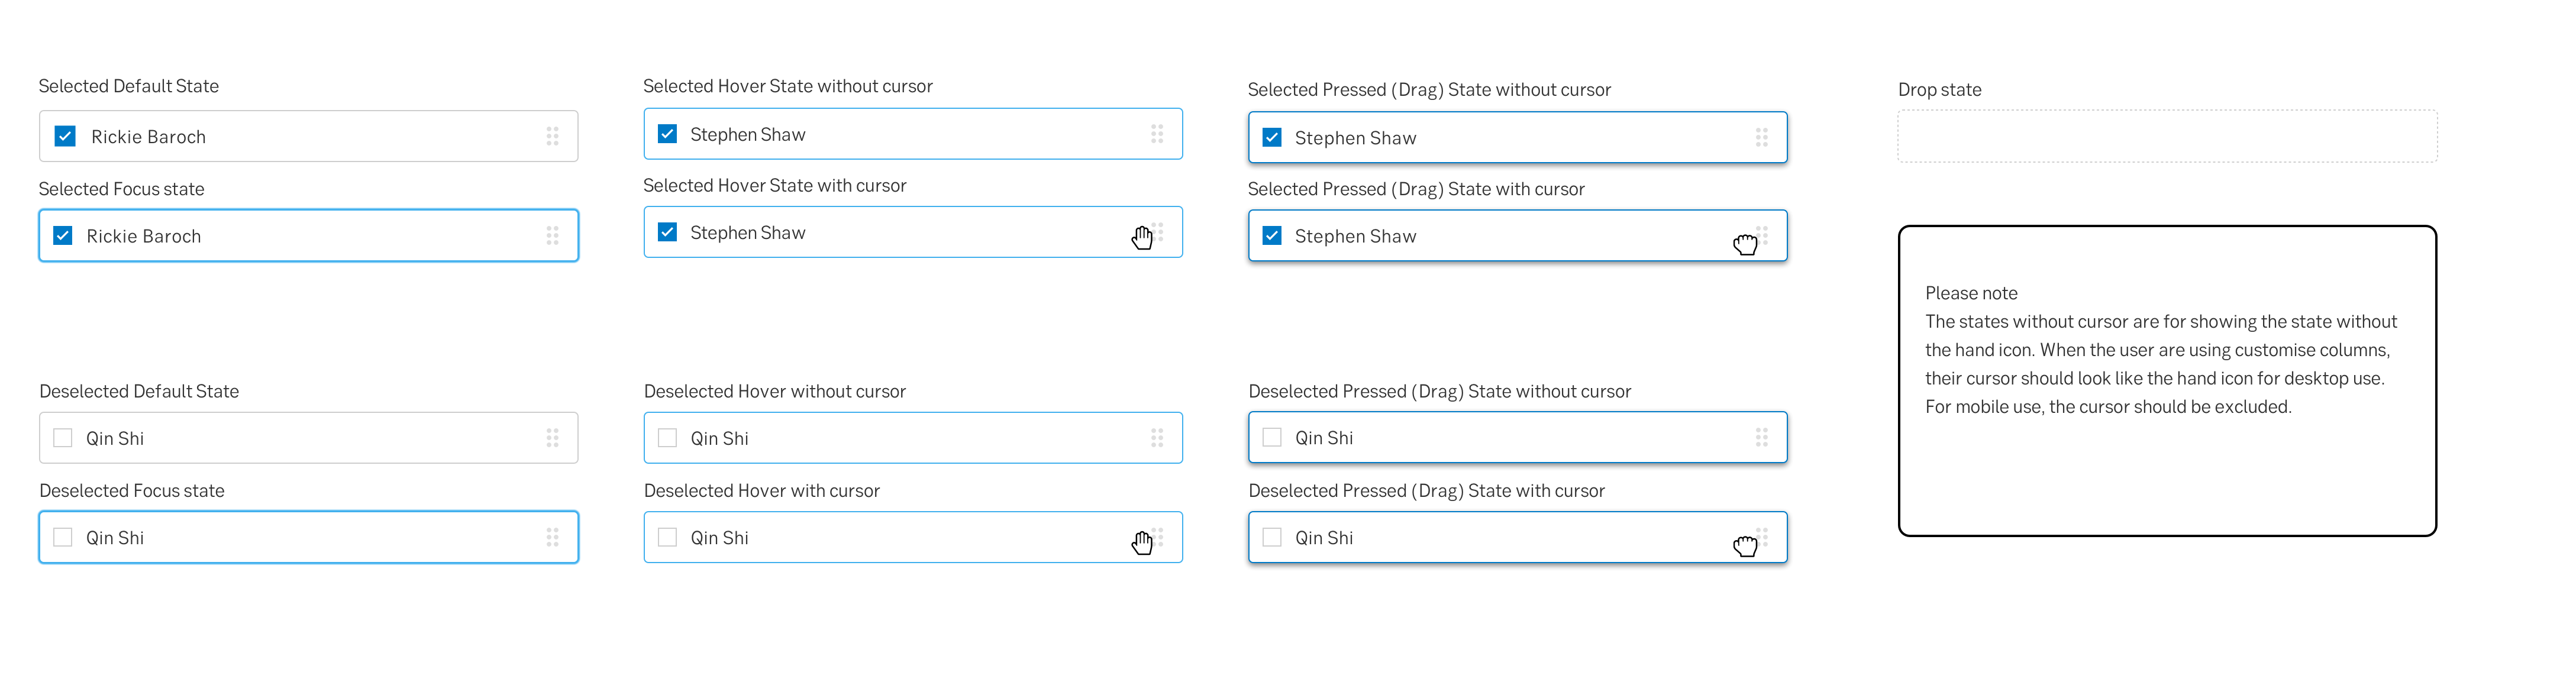Viewport: 2576px width, 685px height.
Task: Check Qin Shi in Deselected Default State
Action: click(x=63, y=438)
